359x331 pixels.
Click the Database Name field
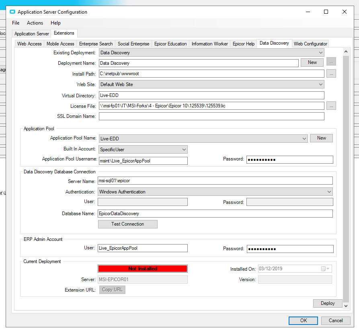pos(215,214)
